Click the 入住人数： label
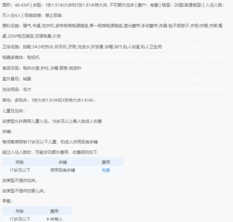The width and height of the screenshot is (233, 222). tap(214, 5)
